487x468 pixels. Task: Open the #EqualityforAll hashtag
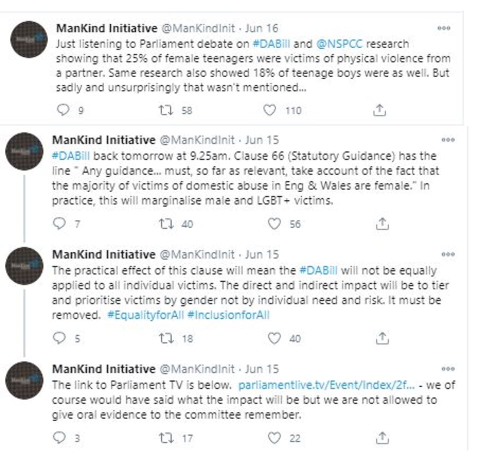coord(145,315)
